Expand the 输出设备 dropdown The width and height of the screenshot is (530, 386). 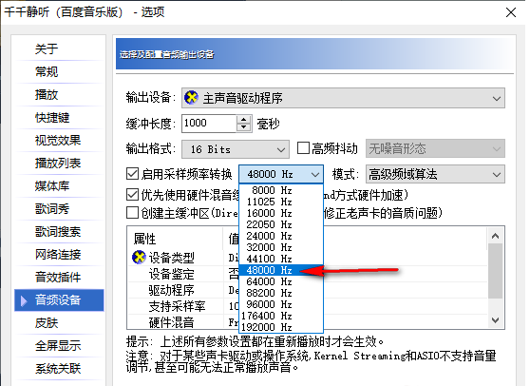343,98
